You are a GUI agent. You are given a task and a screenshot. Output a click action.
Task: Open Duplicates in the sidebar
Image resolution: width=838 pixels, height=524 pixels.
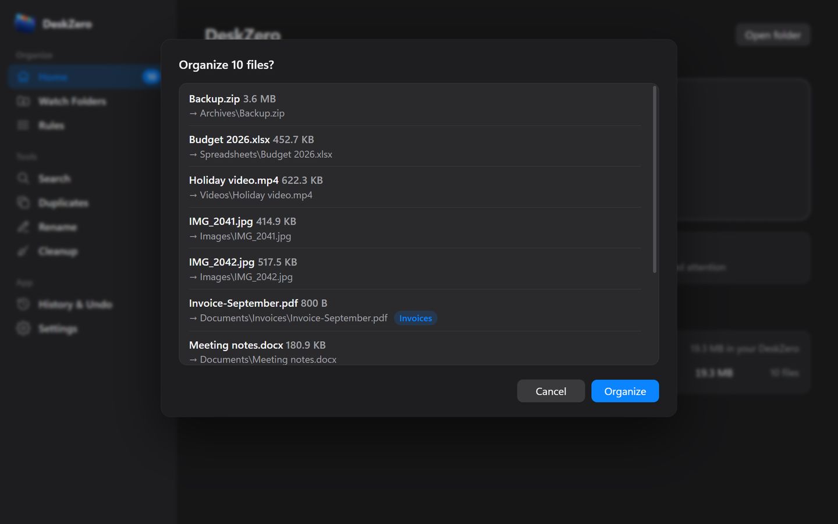click(x=85, y=203)
